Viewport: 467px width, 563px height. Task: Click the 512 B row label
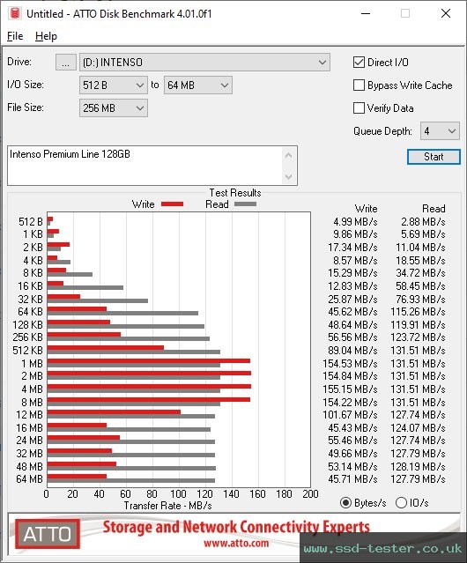pos(31,222)
